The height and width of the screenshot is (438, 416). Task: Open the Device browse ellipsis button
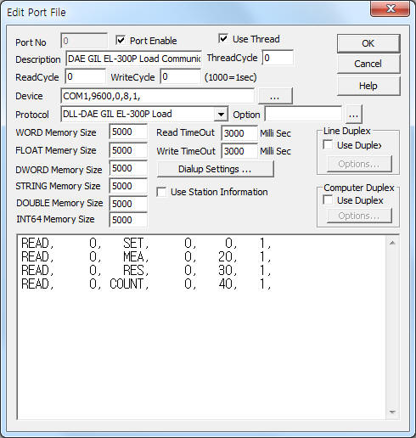coord(275,96)
